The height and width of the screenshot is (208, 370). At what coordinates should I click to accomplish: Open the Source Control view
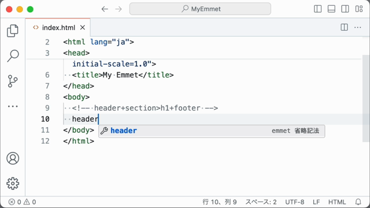point(13,81)
